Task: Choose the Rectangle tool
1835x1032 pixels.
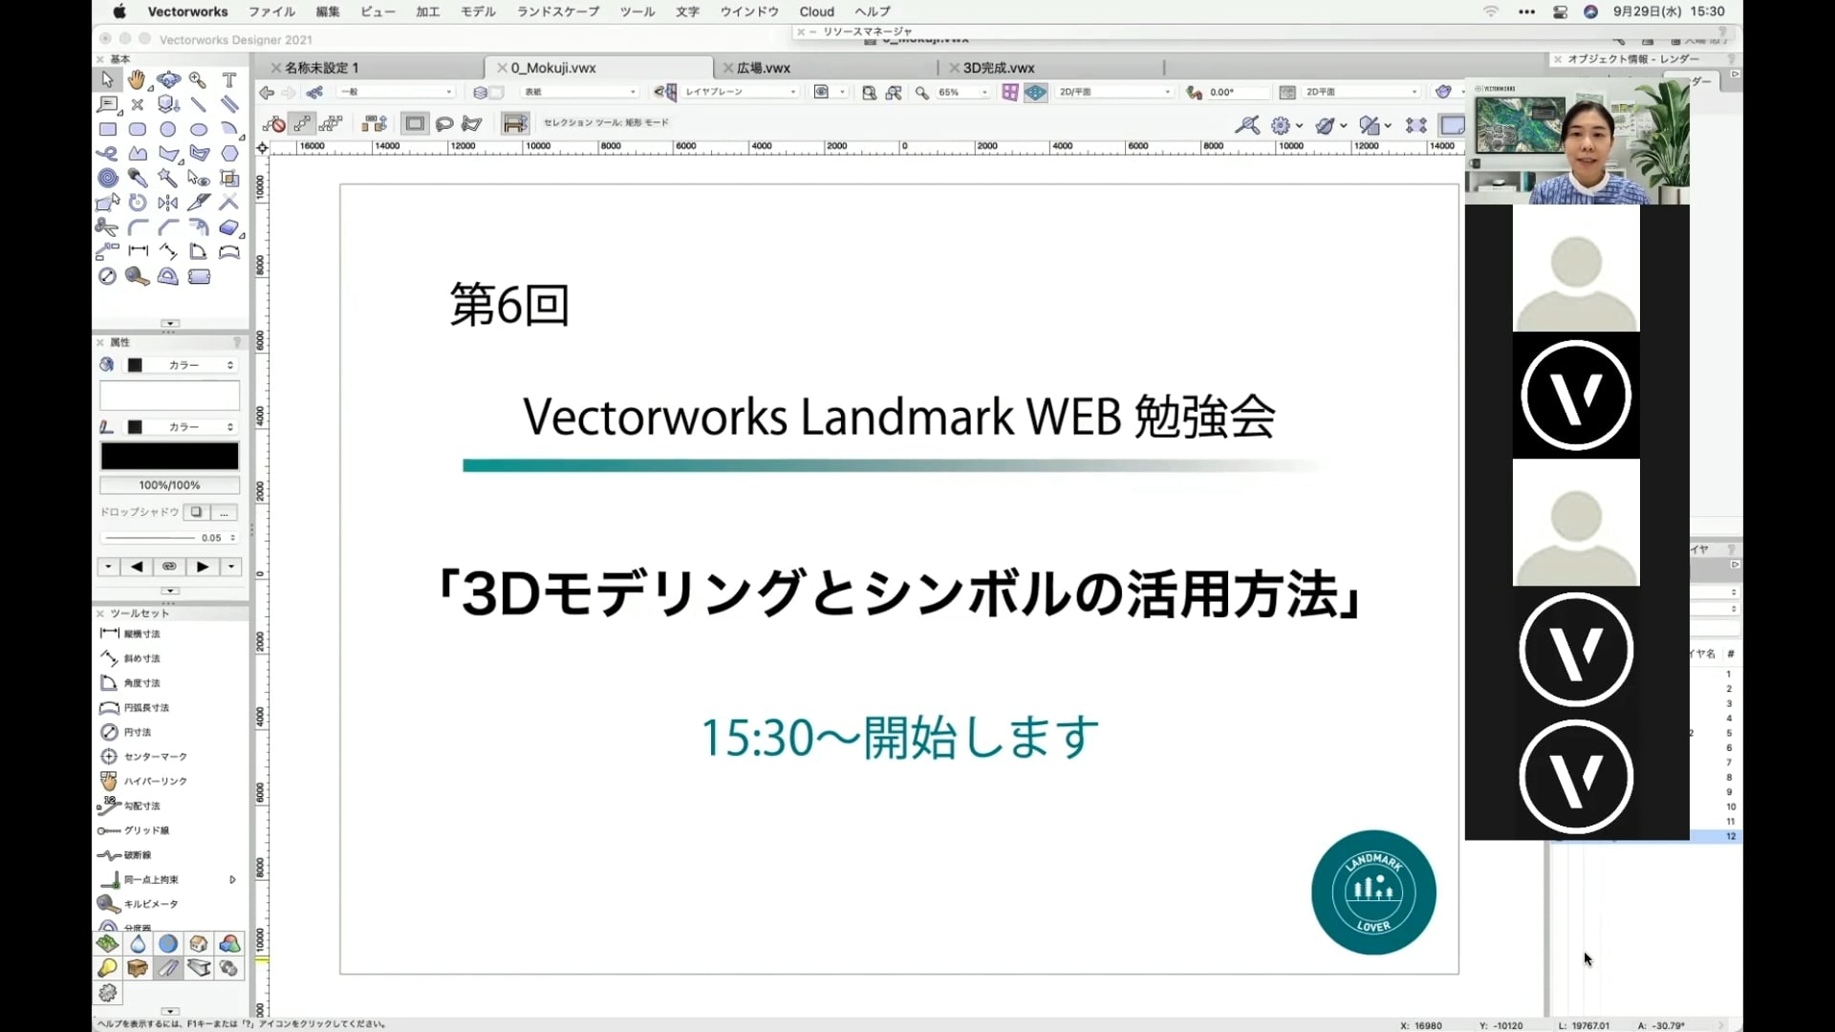Action: click(108, 129)
